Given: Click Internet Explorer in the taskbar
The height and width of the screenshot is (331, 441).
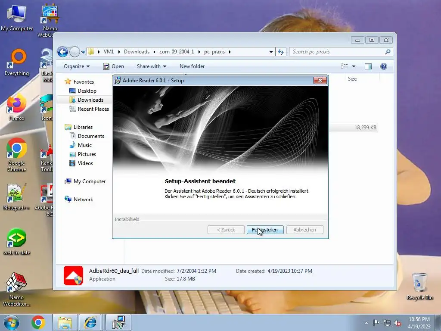Looking at the screenshot, I should tap(90, 322).
